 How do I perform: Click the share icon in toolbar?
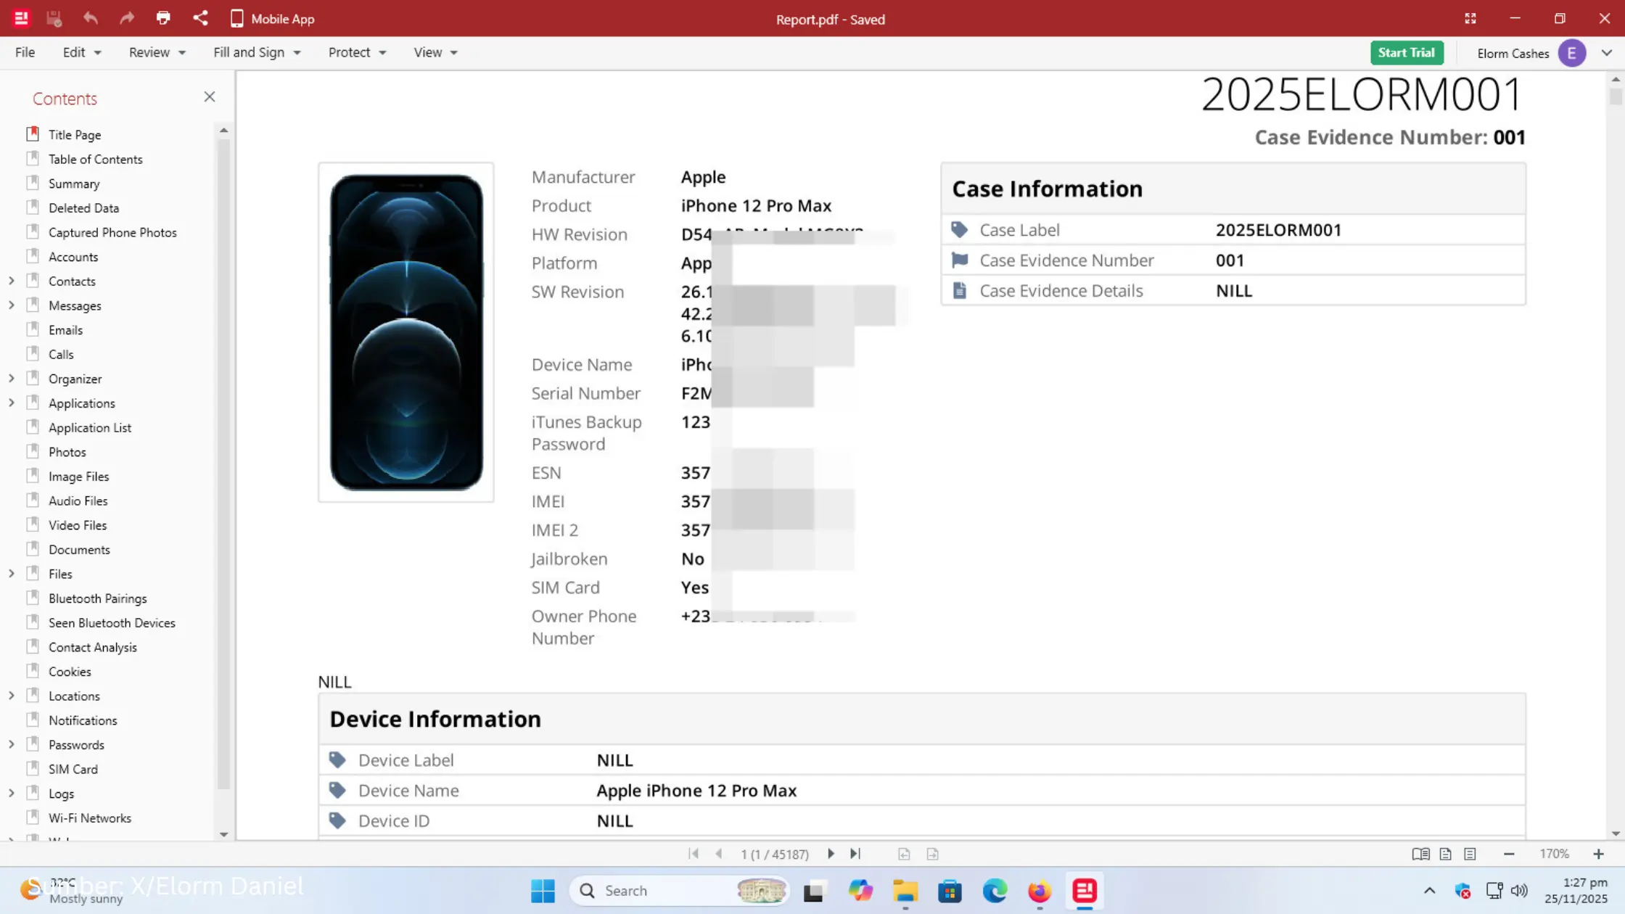pos(200,18)
